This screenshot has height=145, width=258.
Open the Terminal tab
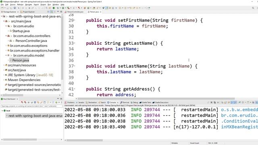(125, 102)
